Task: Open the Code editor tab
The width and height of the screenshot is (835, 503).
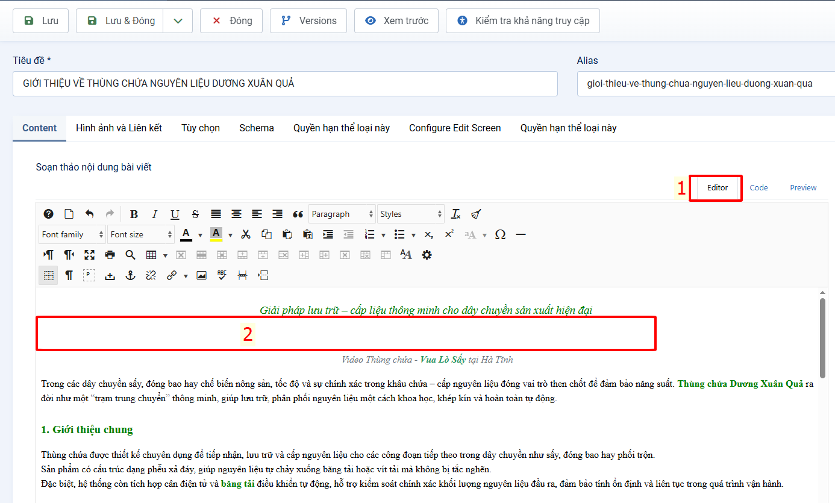Action: pyautogui.click(x=758, y=188)
